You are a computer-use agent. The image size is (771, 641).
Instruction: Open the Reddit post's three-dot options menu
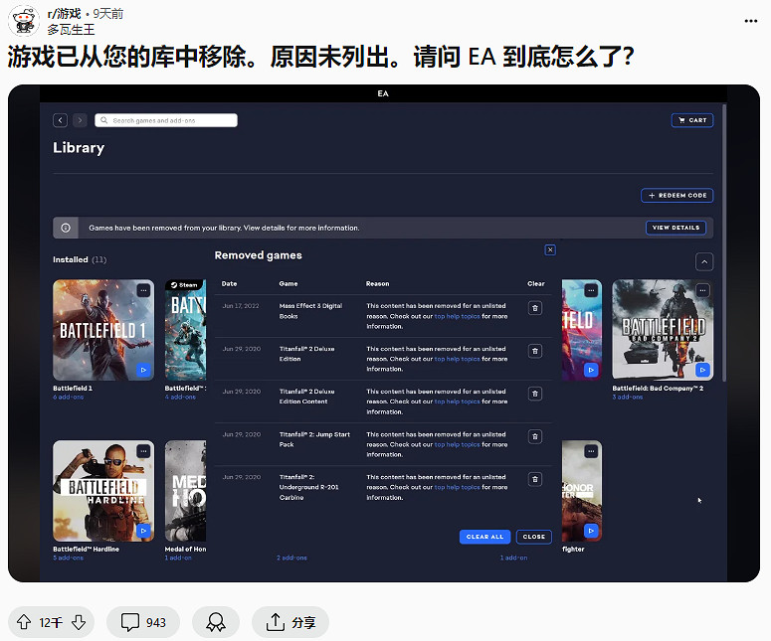(750, 21)
